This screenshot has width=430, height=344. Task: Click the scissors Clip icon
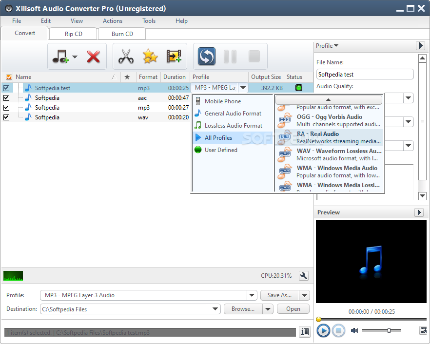click(x=126, y=56)
